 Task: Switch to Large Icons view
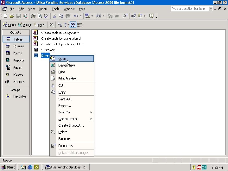pyautogui.click(x=60, y=25)
